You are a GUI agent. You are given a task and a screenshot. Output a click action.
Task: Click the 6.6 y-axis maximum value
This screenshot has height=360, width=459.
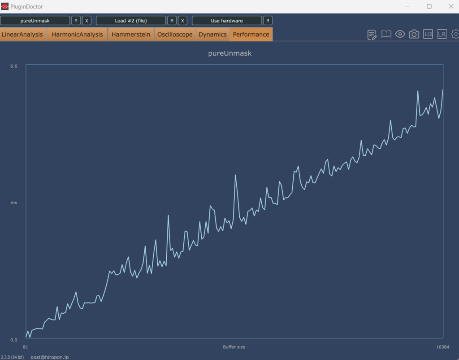[14, 66]
